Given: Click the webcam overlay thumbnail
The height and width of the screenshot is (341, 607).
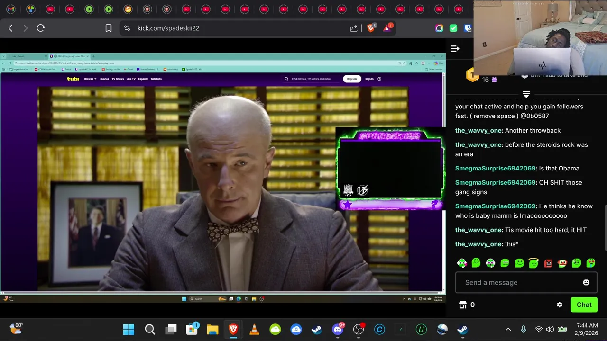Looking at the screenshot, I should (x=540, y=38).
